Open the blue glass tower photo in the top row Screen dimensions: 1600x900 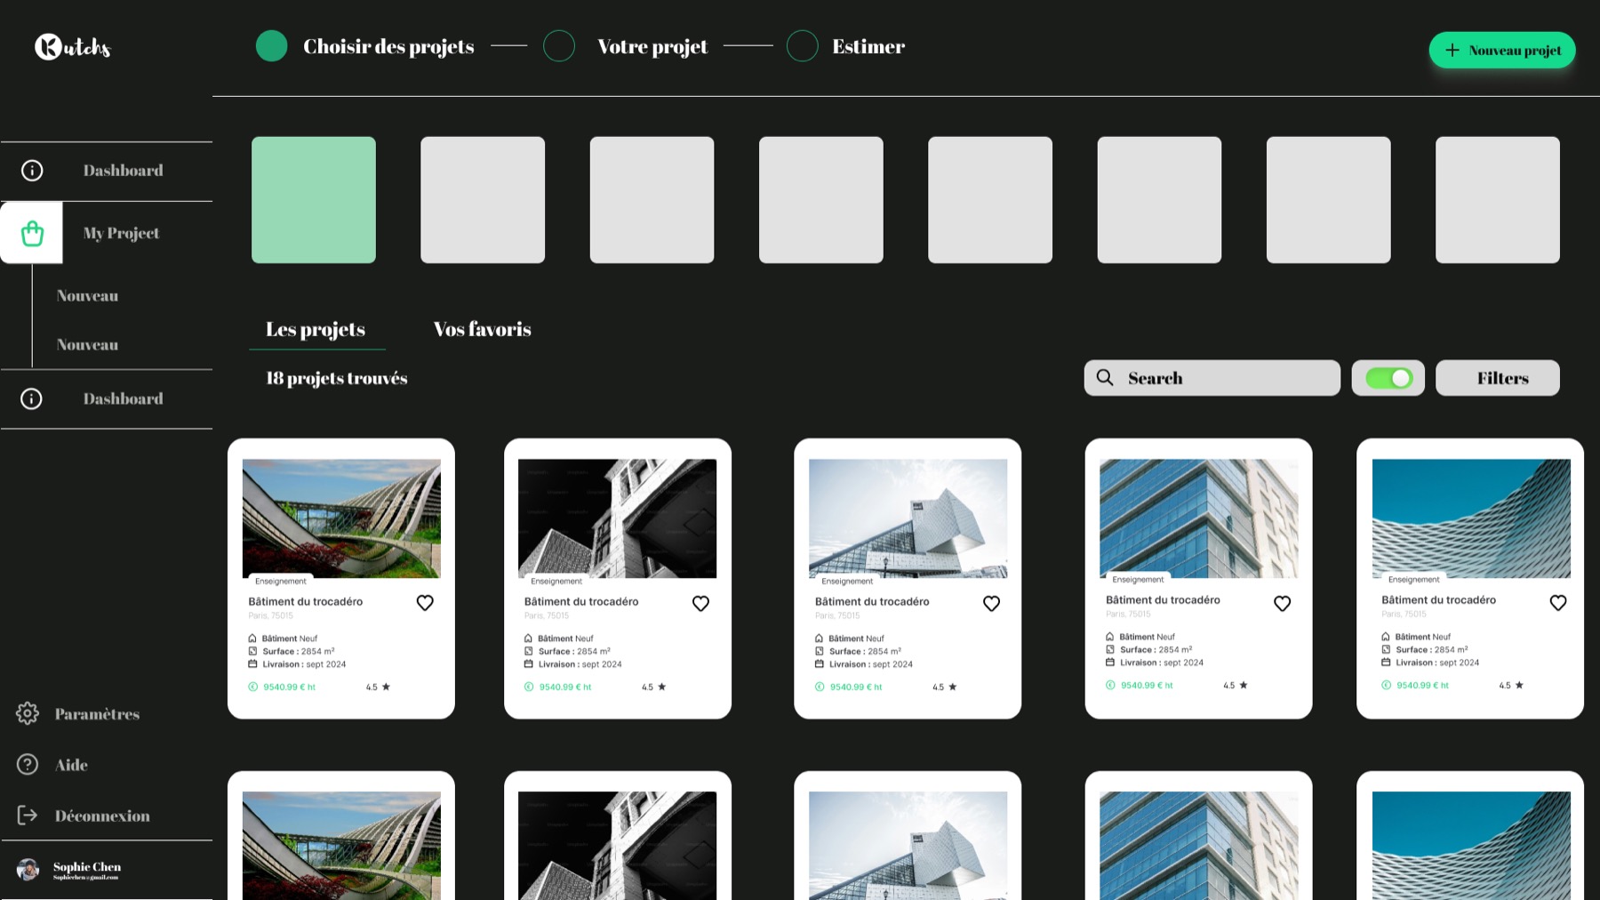[x=1198, y=518]
